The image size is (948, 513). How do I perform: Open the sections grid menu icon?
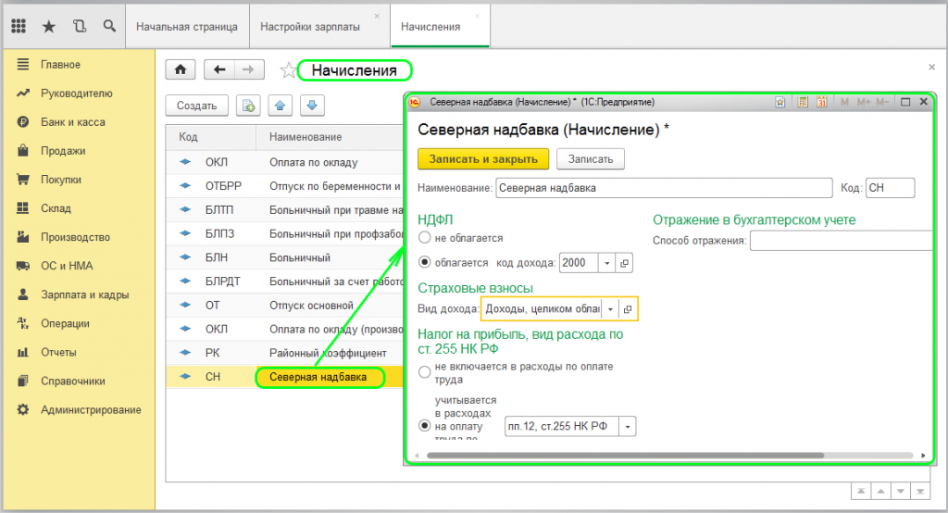pyautogui.click(x=19, y=27)
